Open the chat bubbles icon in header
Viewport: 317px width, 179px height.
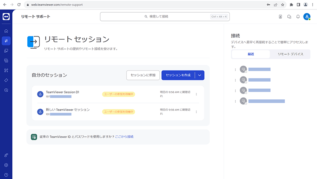coord(289,17)
